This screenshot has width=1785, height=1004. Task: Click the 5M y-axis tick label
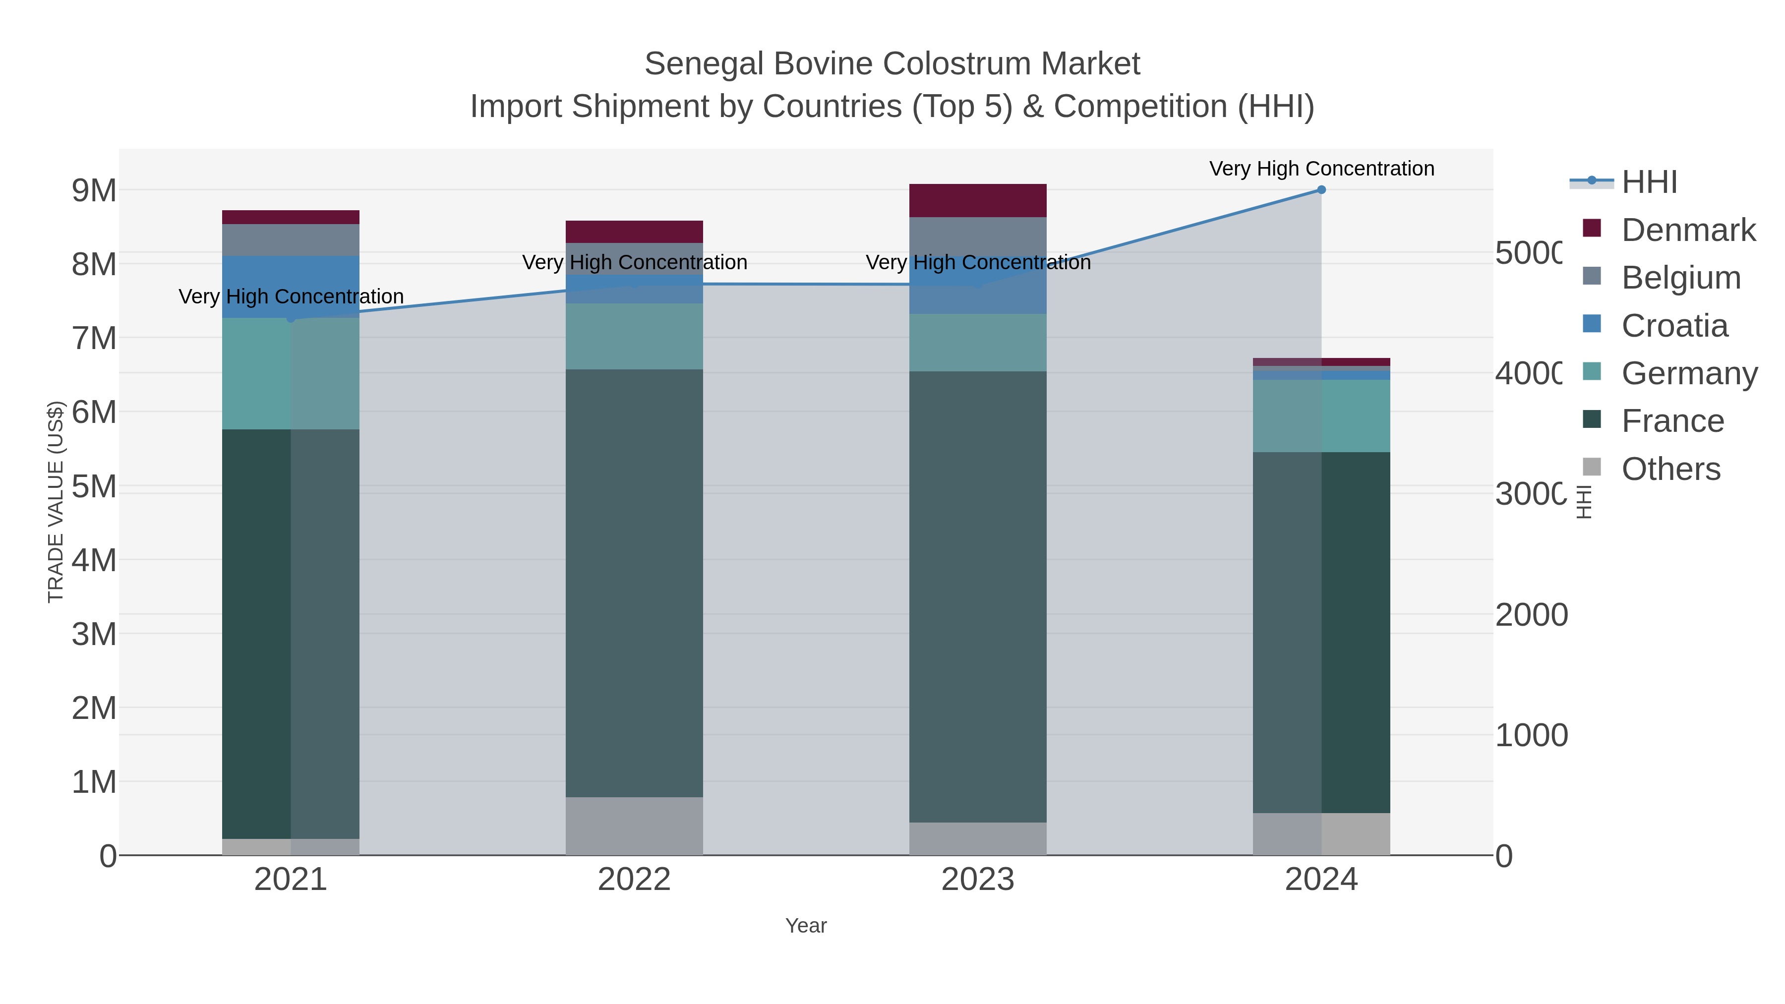tap(94, 486)
